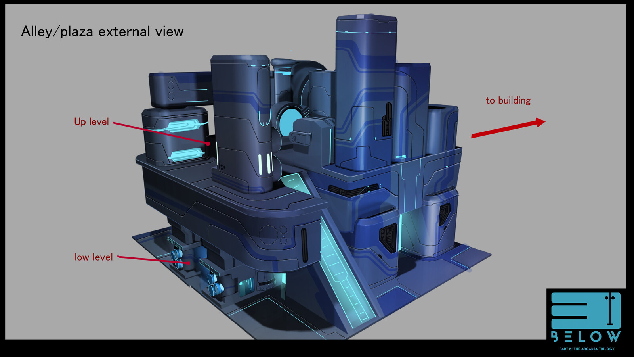The height and width of the screenshot is (357, 634).
Task: Click the 'Up level' label
Action: [x=92, y=122]
